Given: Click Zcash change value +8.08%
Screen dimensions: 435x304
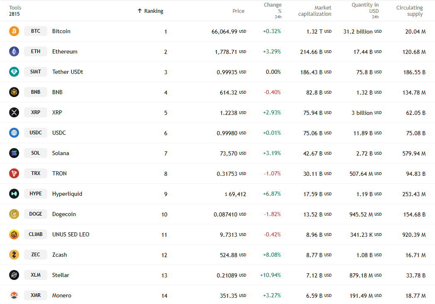Looking at the screenshot, I should tap(272, 255).
